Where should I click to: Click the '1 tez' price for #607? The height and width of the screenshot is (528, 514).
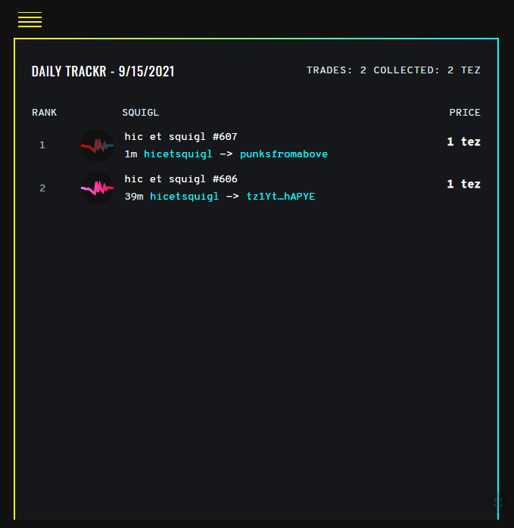click(464, 141)
